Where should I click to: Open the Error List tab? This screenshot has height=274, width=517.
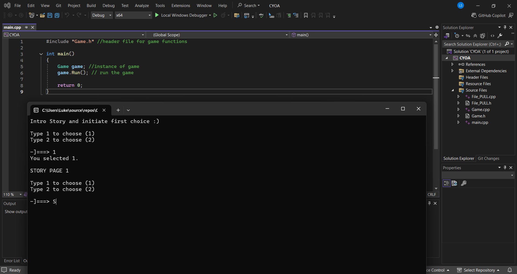tap(12, 261)
